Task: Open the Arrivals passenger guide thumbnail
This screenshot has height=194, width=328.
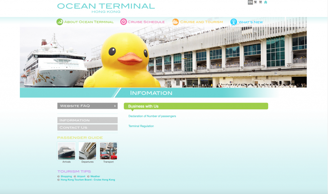Action: pos(67,151)
